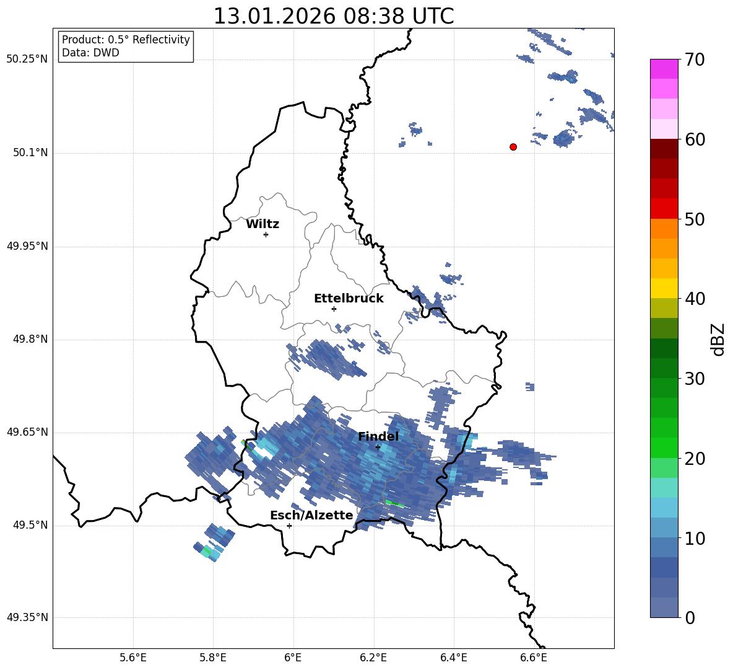Viewport: 733px width, 670px height.
Task: Click the 50.25°N latitude label
Action: (27, 60)
